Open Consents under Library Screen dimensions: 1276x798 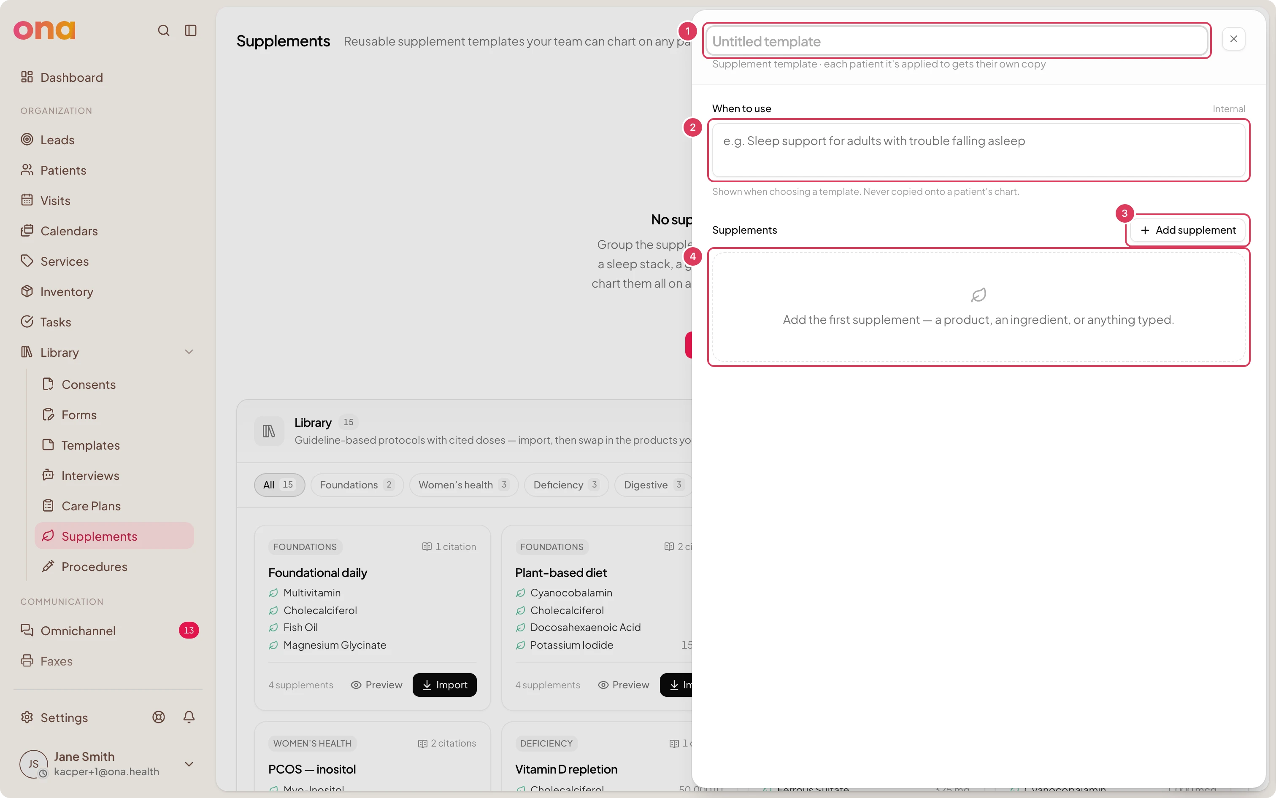coord(114,384)
